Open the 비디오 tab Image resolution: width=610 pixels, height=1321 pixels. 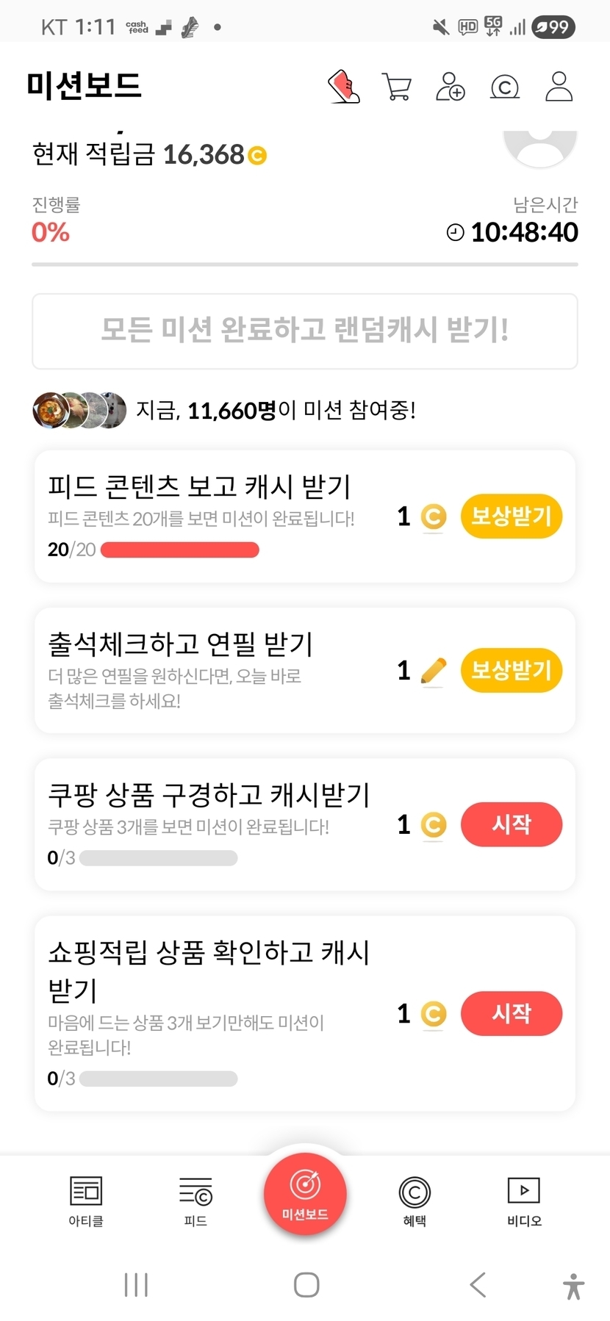(x=524, y=1200)
